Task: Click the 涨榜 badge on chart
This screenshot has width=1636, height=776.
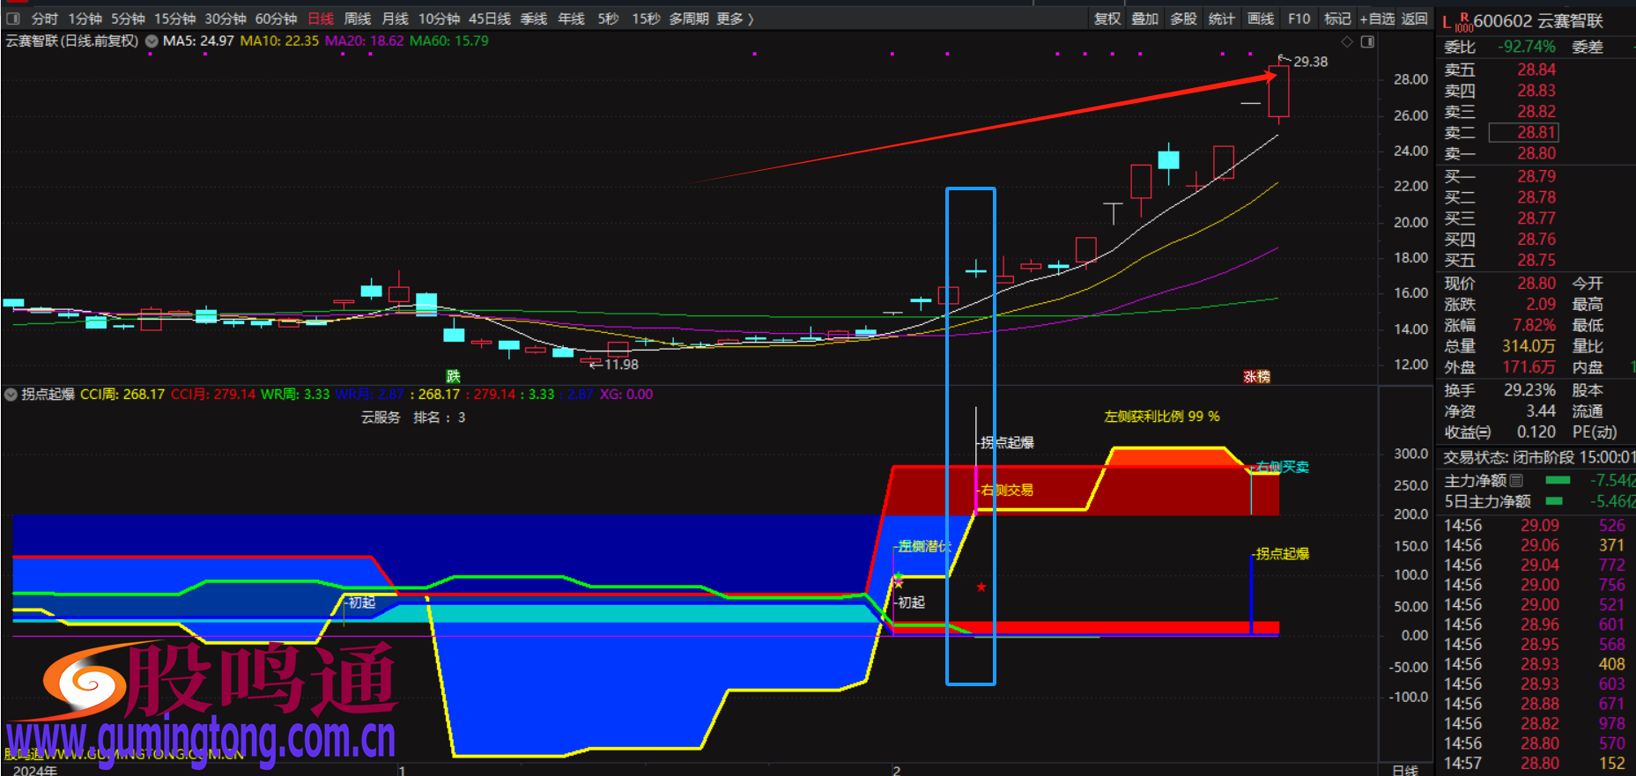Action: tap(1256, 377)
